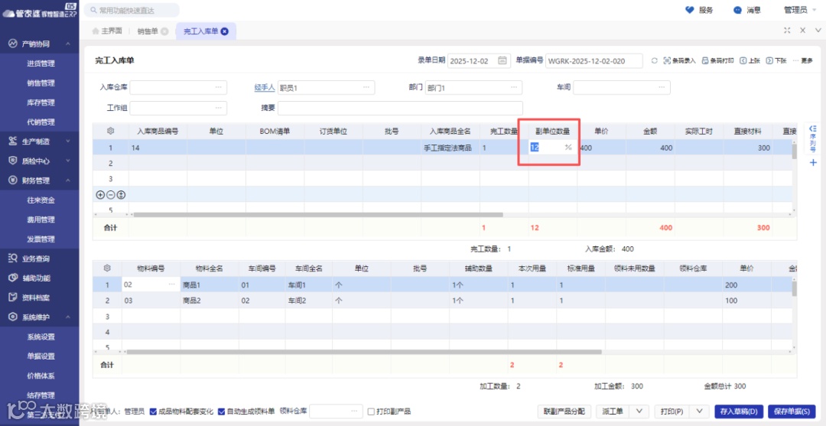Image resolution: width=826 pixels, height=426 pixels.
Task: Click the plus icon below 序列号 panel
Action: tap(813, 163)
